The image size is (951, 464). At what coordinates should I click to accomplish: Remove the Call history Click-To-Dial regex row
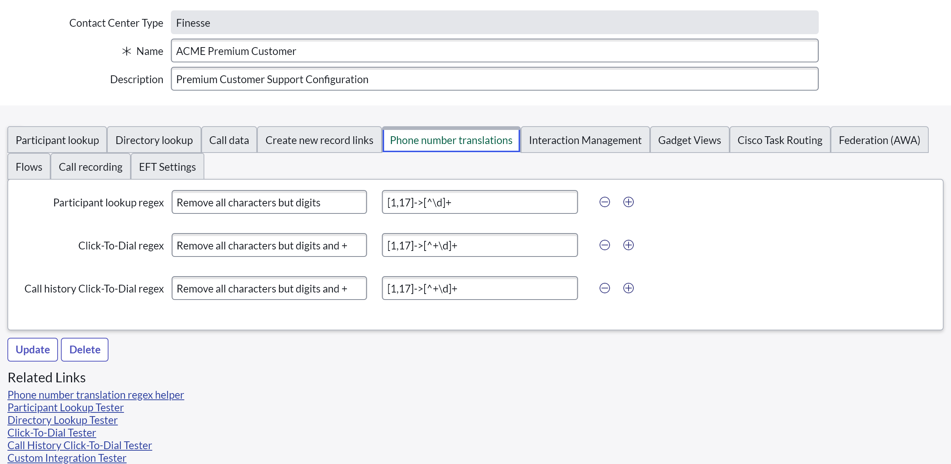click(604, 288)
